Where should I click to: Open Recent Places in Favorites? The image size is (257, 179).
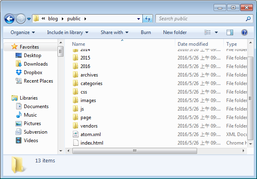click(x=38, y=81)
